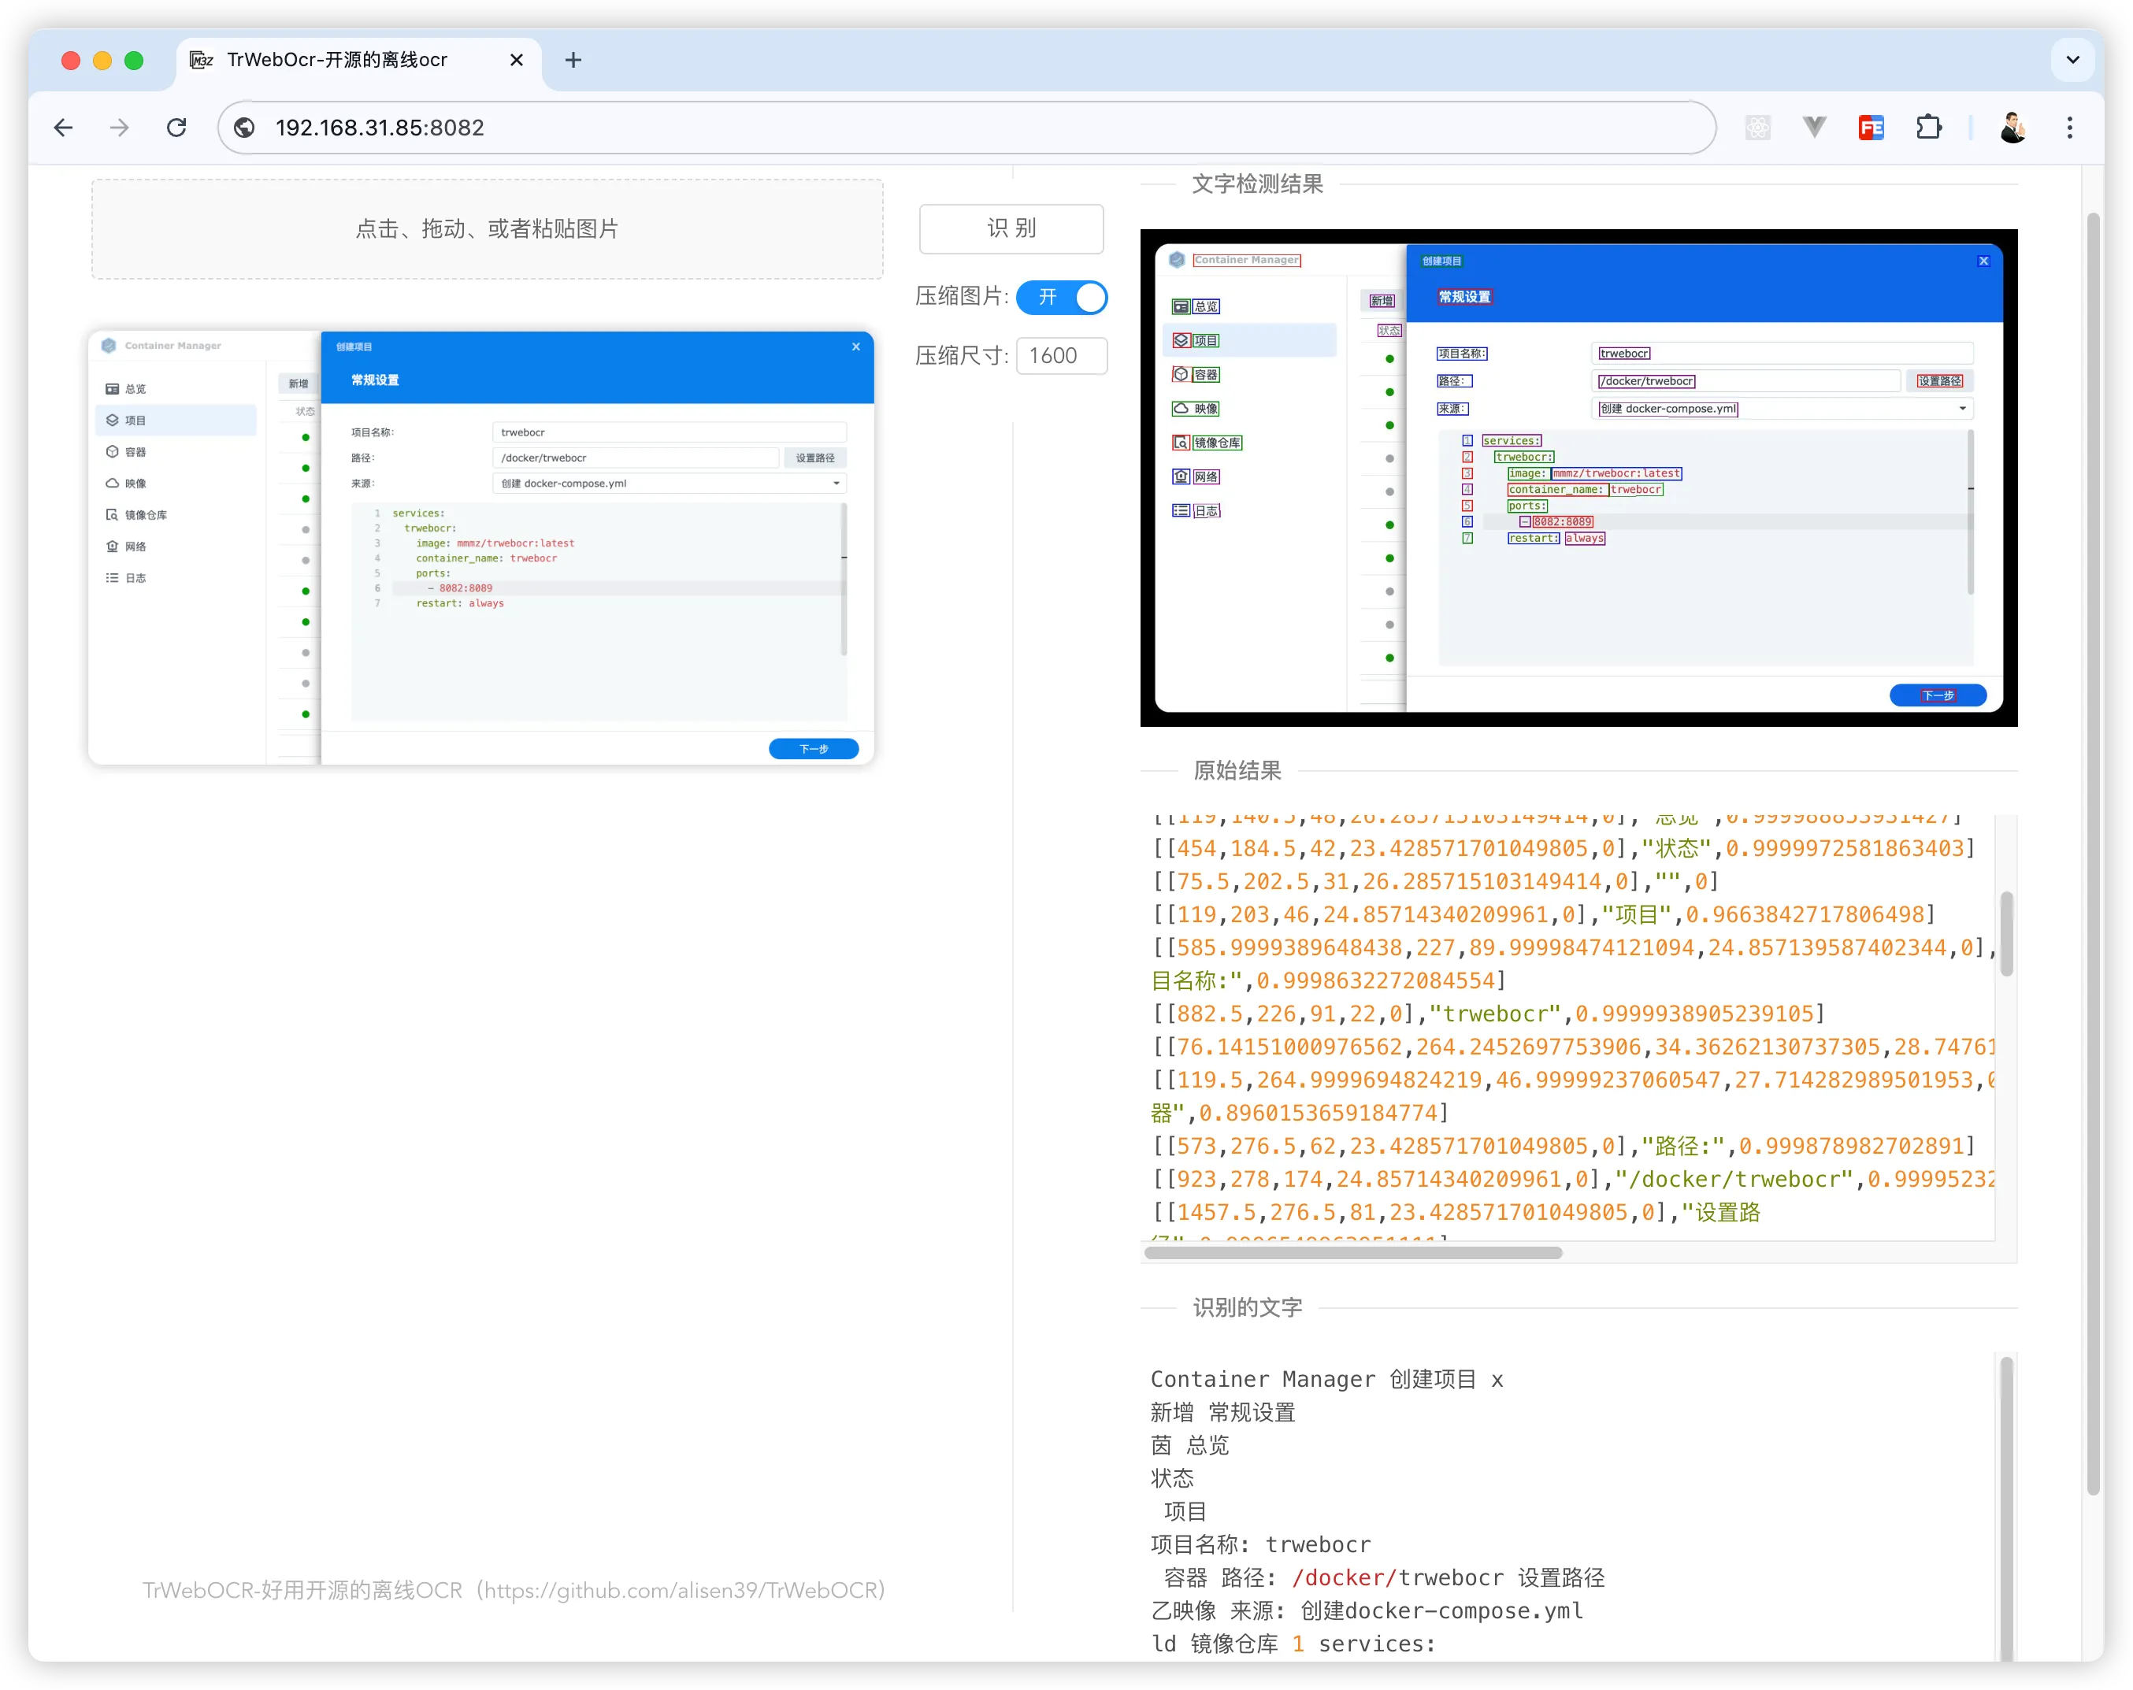Image resolution: width=2133 pixels, height=1690 pixels.
Task: Close the TrWebOcr tab
Action: pyautogui.click(x=517, y=61)
